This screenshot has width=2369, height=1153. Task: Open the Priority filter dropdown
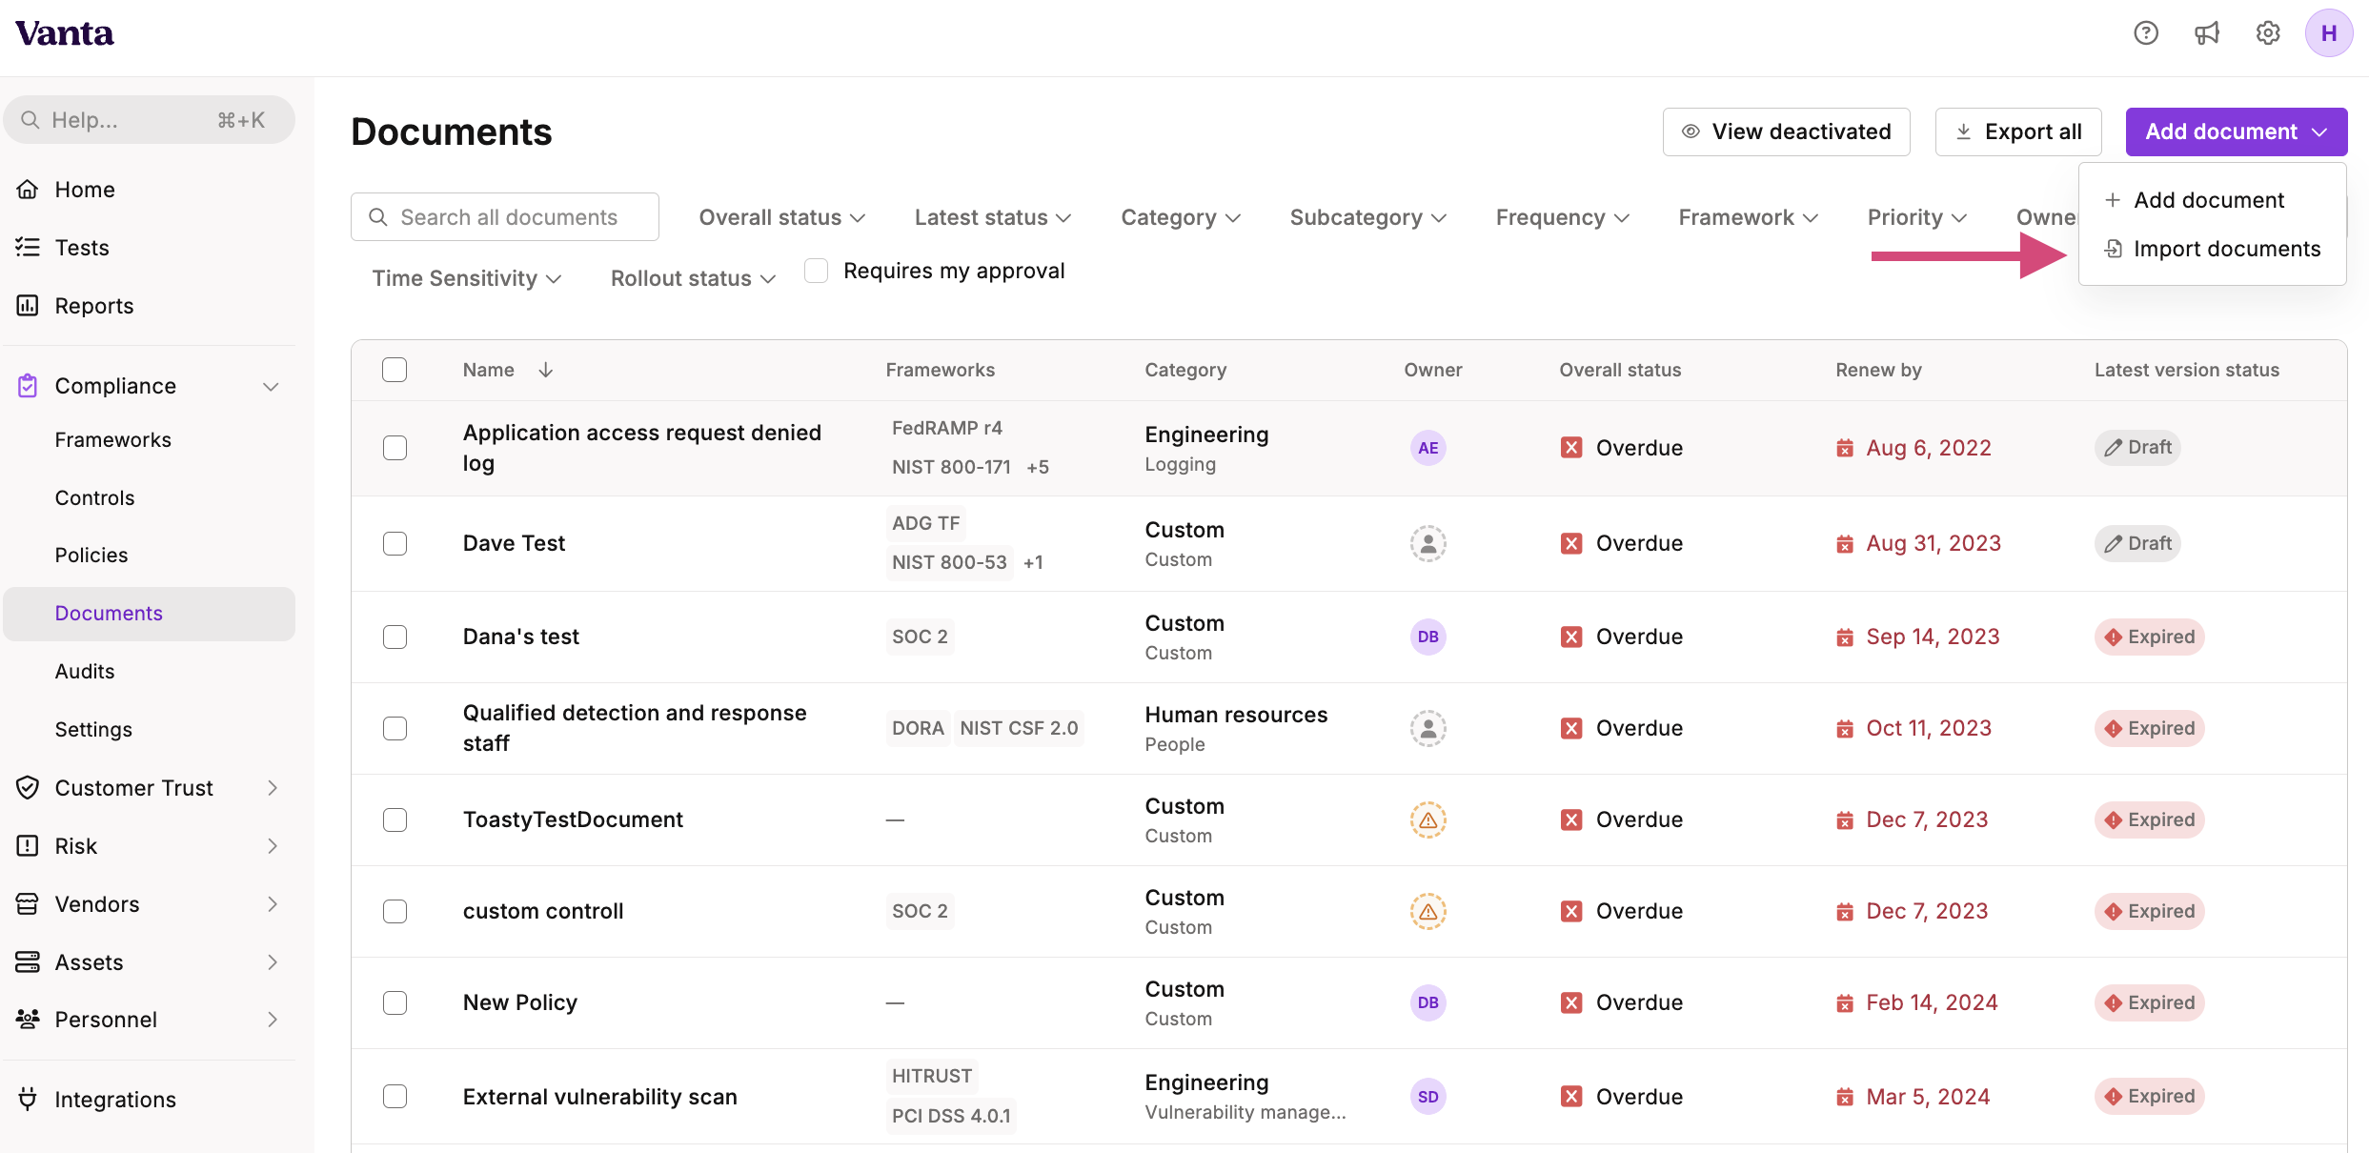tap(1916, 217)
